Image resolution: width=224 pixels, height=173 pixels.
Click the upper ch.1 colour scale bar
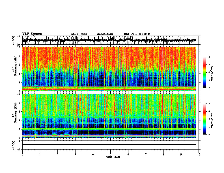tap(204, 72)
